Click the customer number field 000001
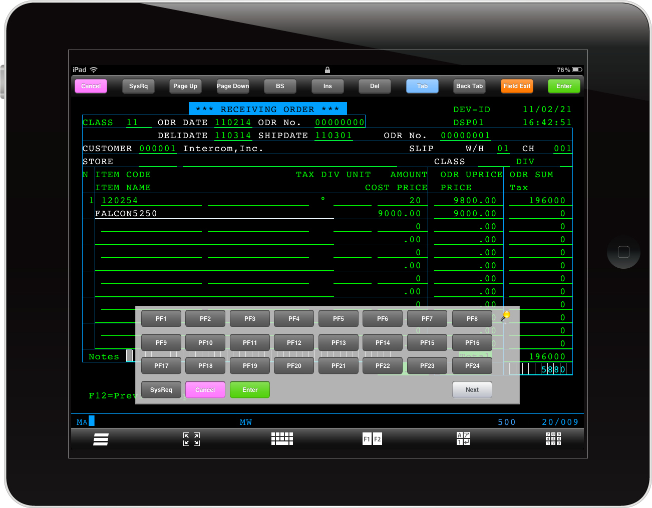The height and width of the screenshot is (508, 652). pos(158,149)
